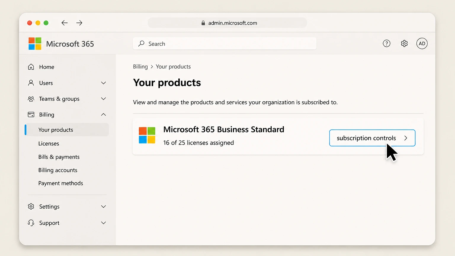The width and height of the screenshot is (455, 256).
Task: Go forward with the browser forward arrow
Action: [79, 23]
